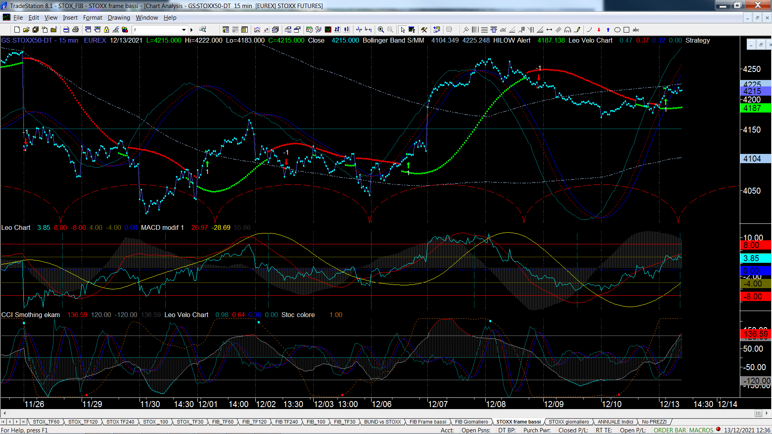Viewport: 772px width, 434px height.
Task: Click ORDER BAR in status bar
Action: (669, 430)
